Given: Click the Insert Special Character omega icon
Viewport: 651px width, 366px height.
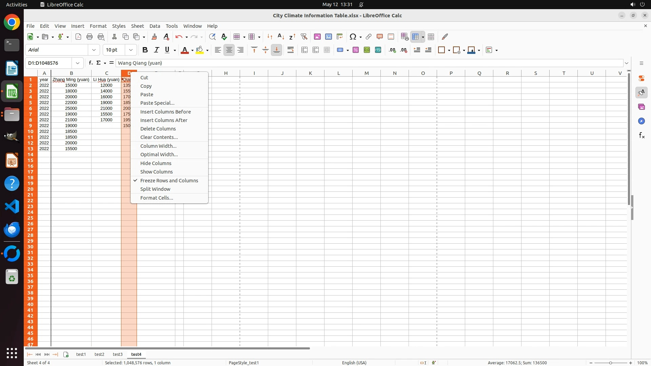Looking at the screenshot, I should [353, 37].
